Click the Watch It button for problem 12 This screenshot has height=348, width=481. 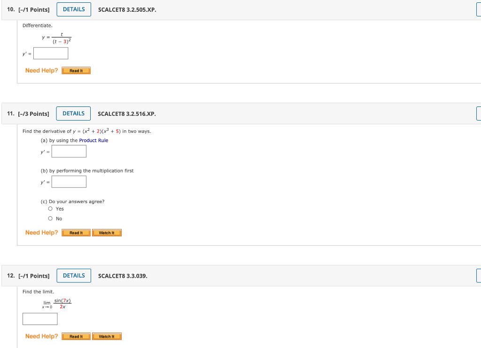tap(107, 336)
